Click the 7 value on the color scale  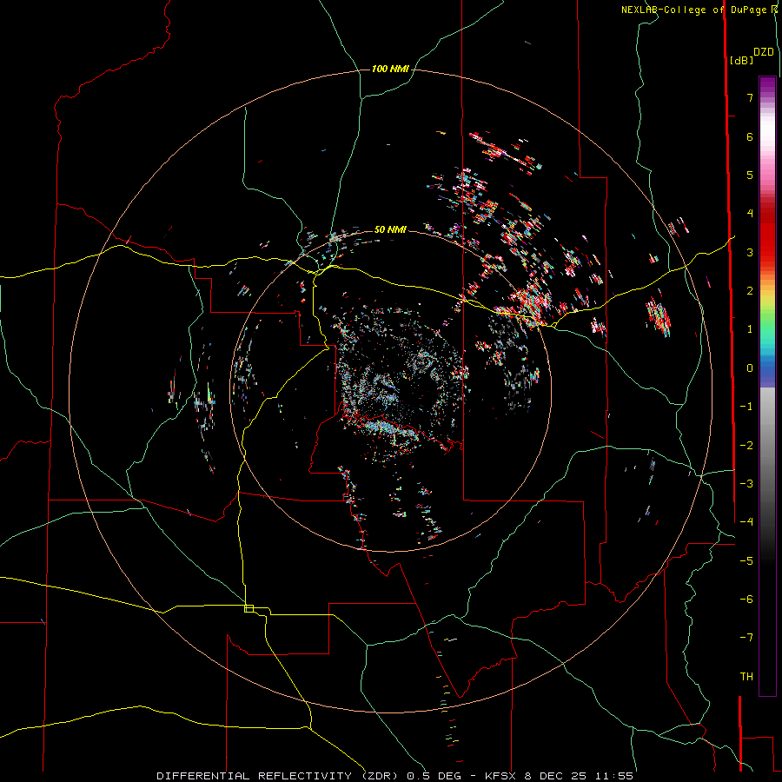pos(750,97)
